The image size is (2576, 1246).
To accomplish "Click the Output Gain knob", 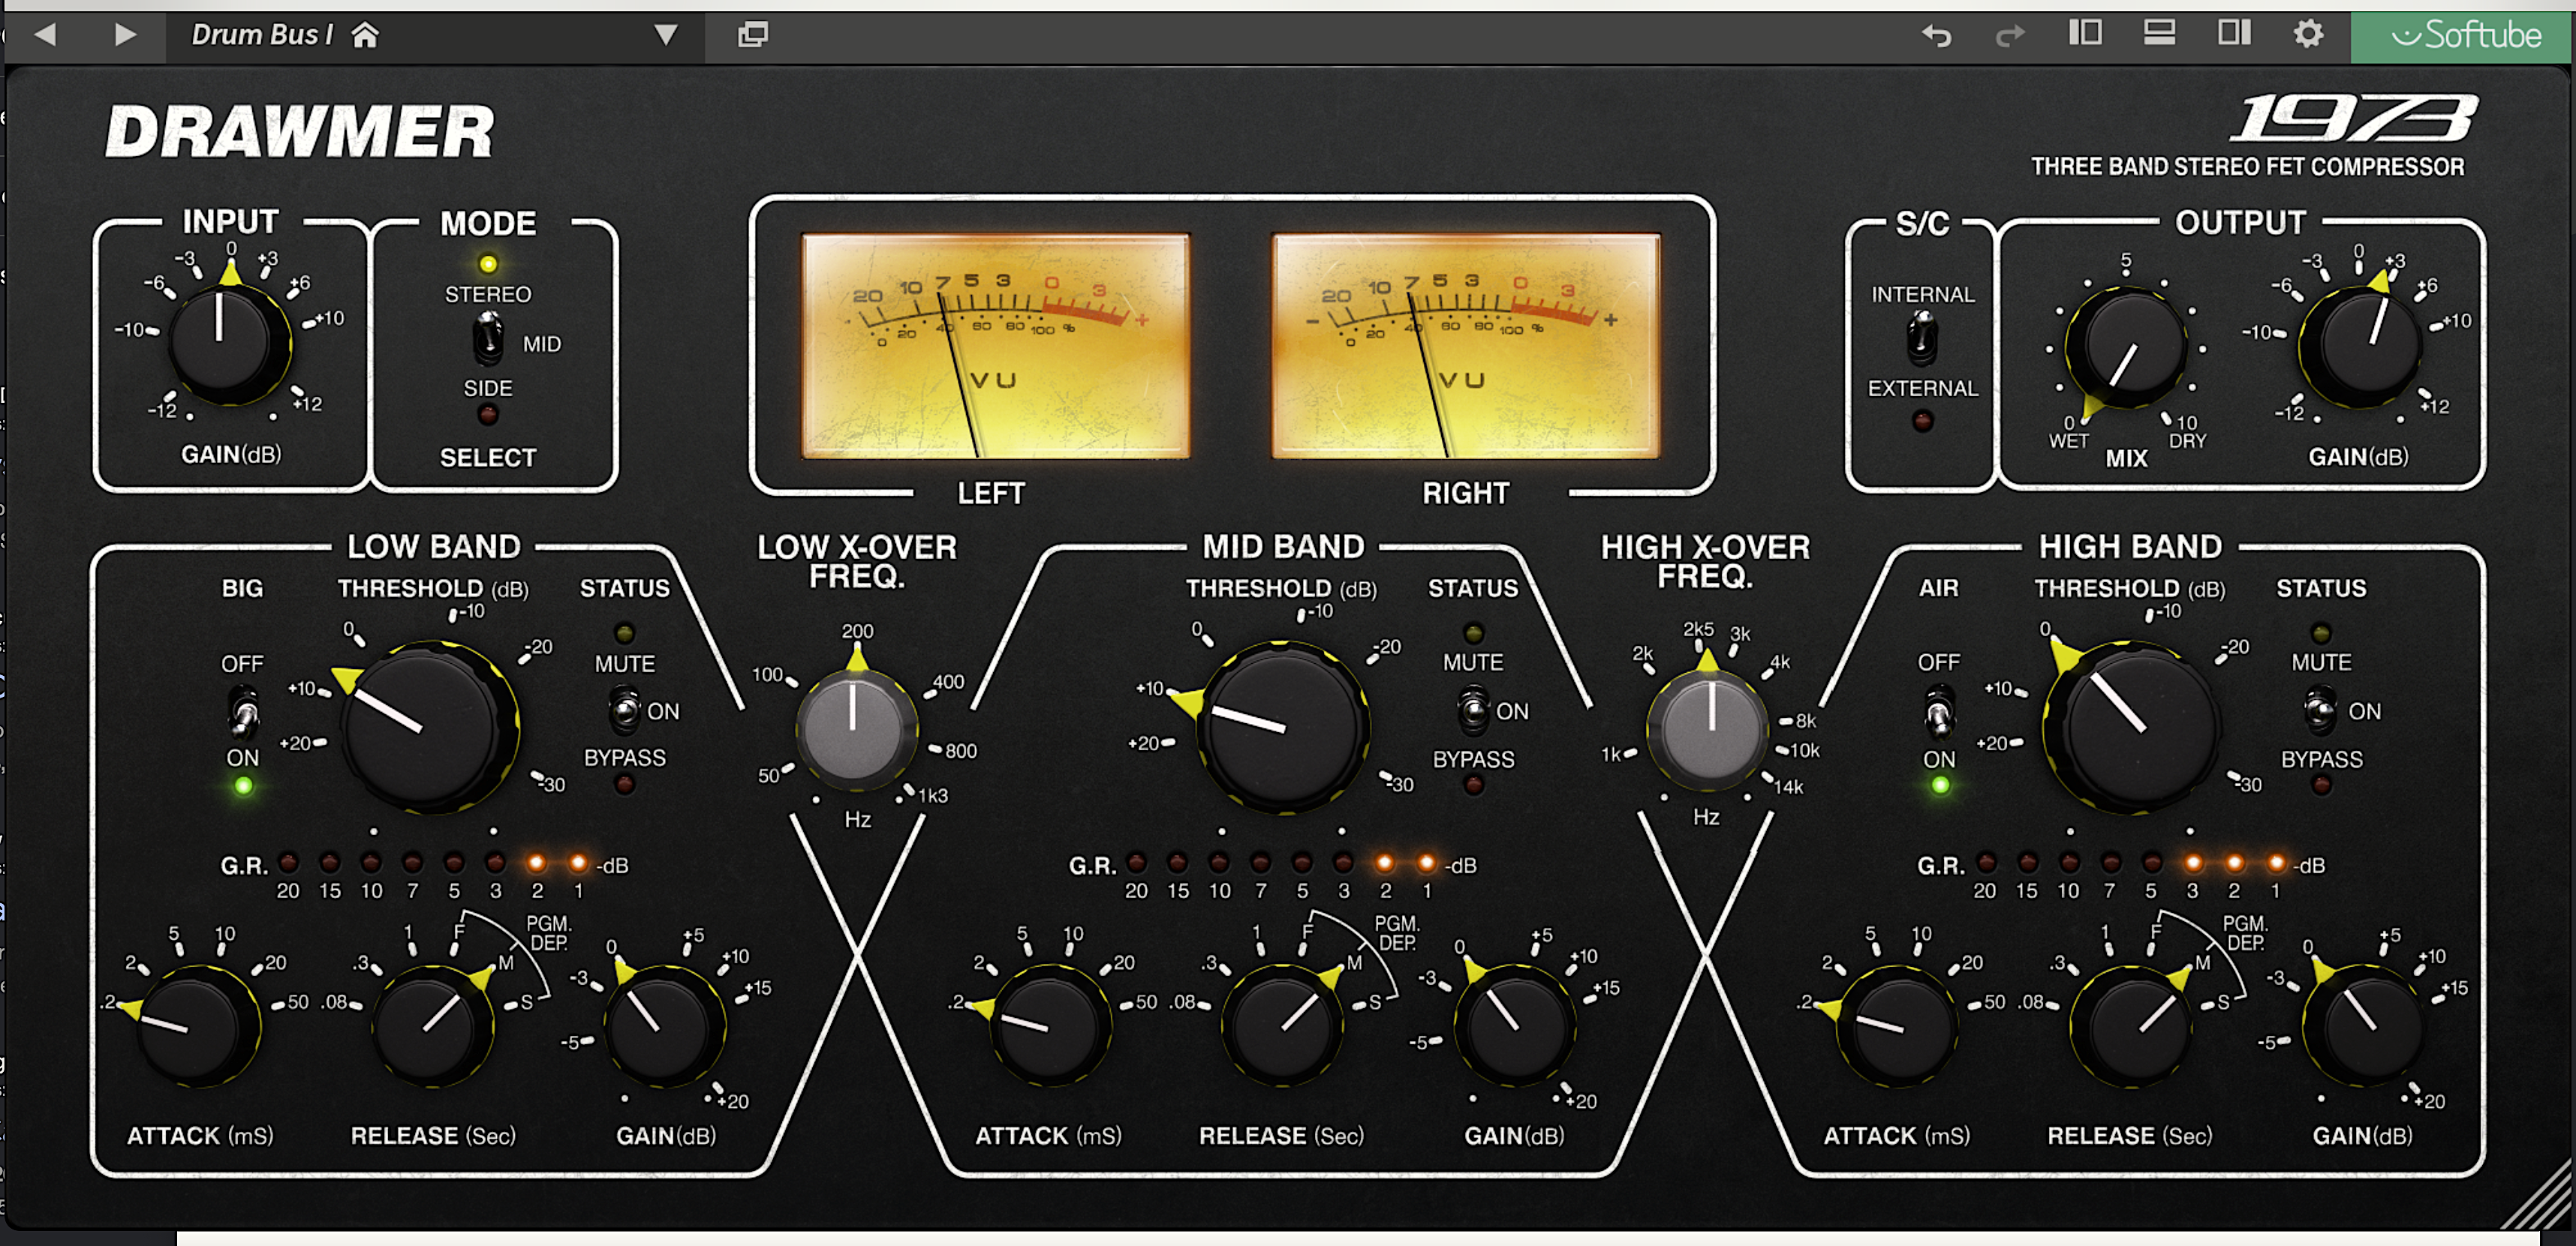I will coord(2360,344).
